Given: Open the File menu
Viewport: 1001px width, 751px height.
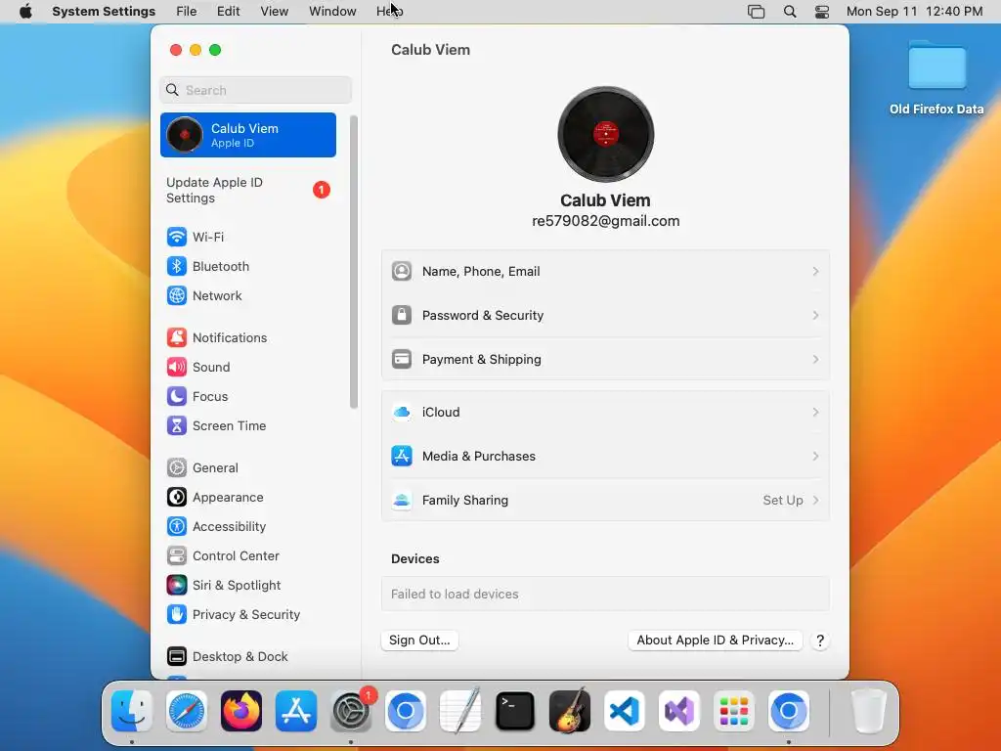Looking at the screenshot, I should click(x=187, y=12).
